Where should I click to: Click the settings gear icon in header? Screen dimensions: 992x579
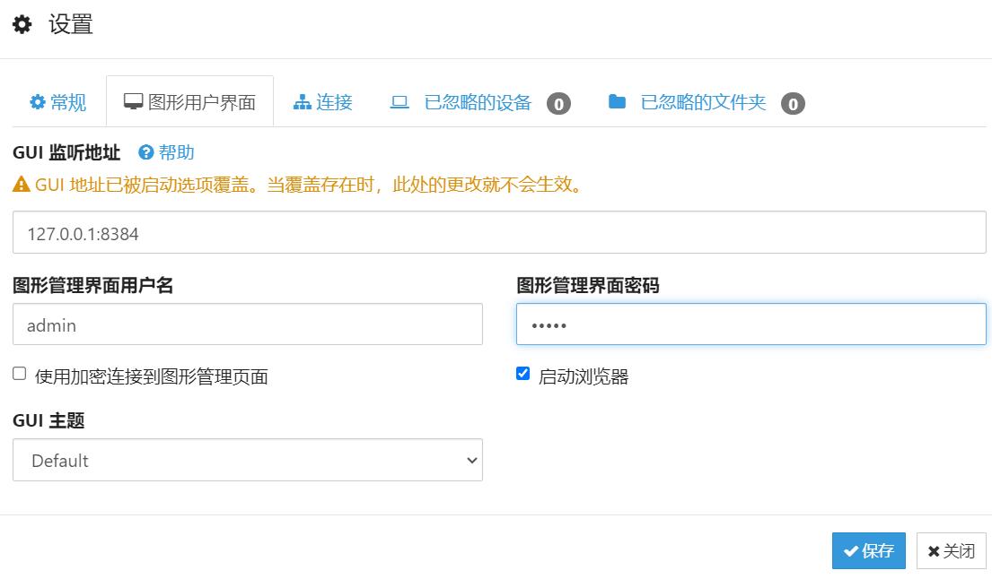tap(22, 24)
